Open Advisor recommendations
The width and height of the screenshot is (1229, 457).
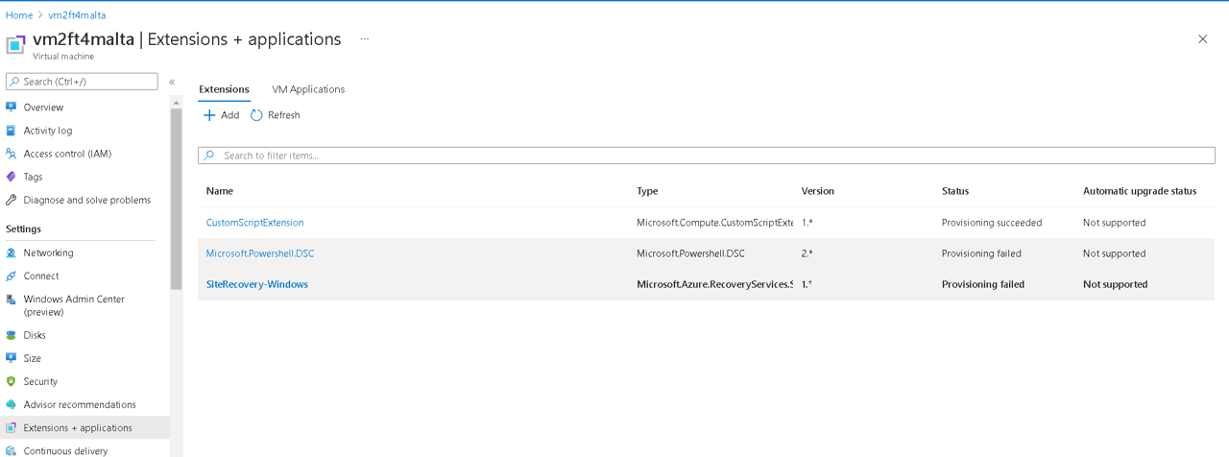point(80,404)
